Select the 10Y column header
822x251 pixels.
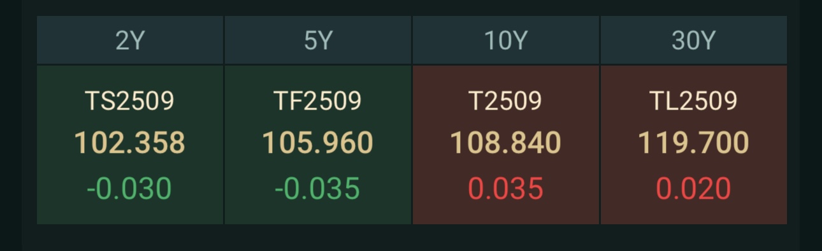pos(506,40)
